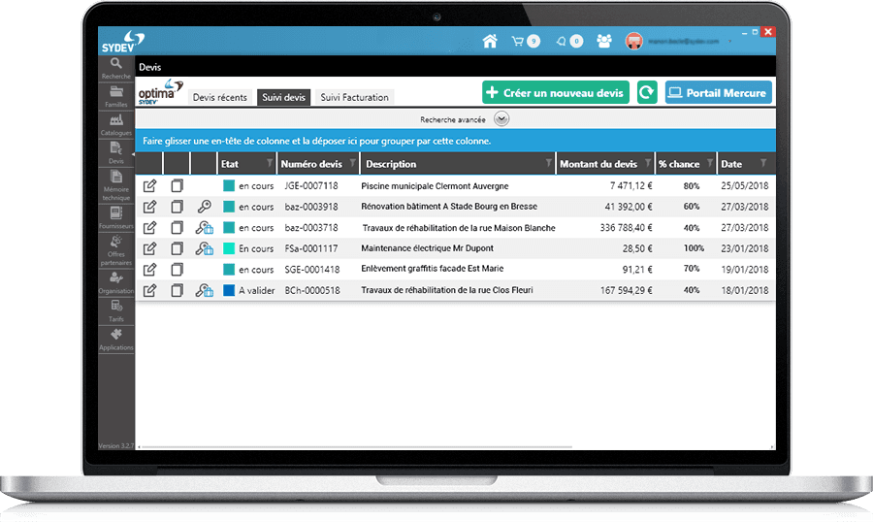Edit quote FSa-0001117
This screenshot has height=522, width=873.
[149, 248]
